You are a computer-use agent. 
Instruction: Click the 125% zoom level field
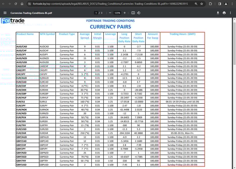(117, 13)
